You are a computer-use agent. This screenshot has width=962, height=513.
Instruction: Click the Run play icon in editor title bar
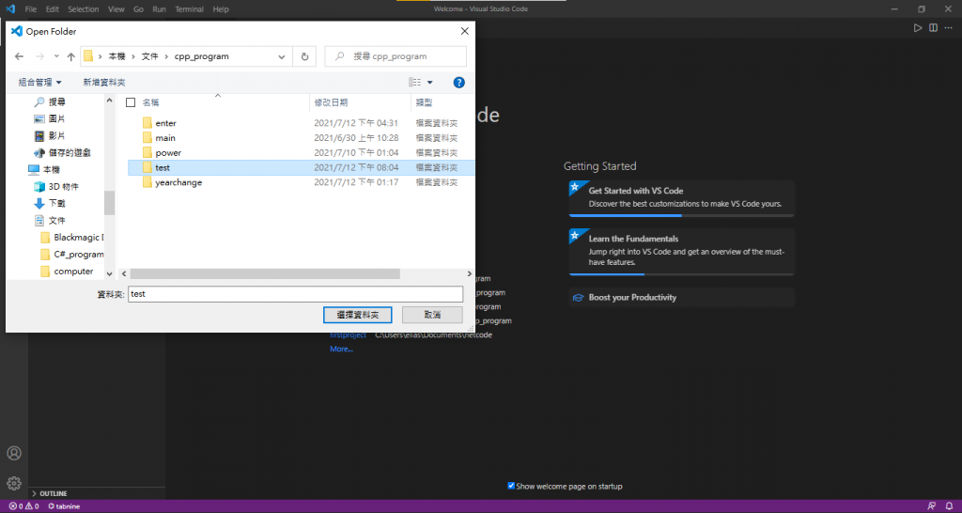tap(918, 27)
